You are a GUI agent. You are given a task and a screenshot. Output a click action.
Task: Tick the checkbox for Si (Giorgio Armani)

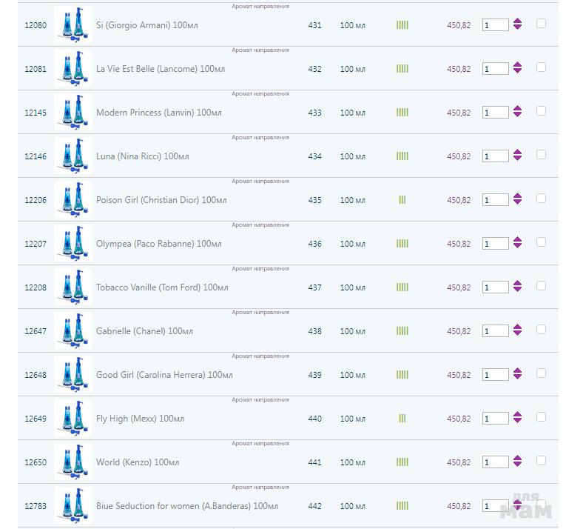[x=541, y=24]
